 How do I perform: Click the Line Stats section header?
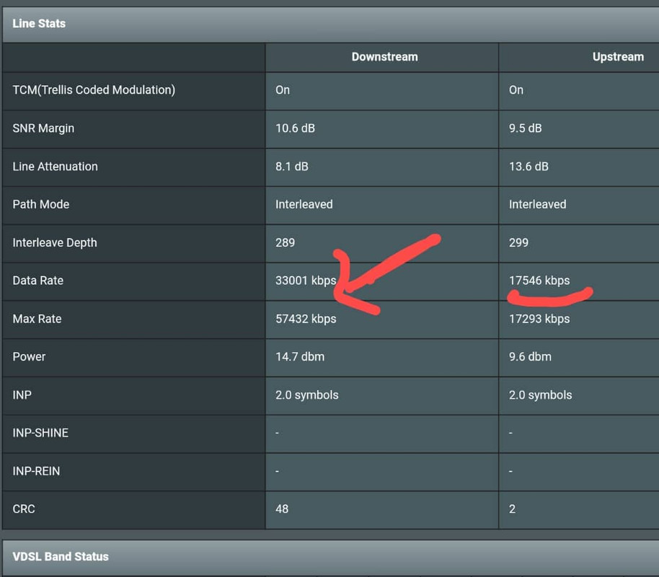39,24
